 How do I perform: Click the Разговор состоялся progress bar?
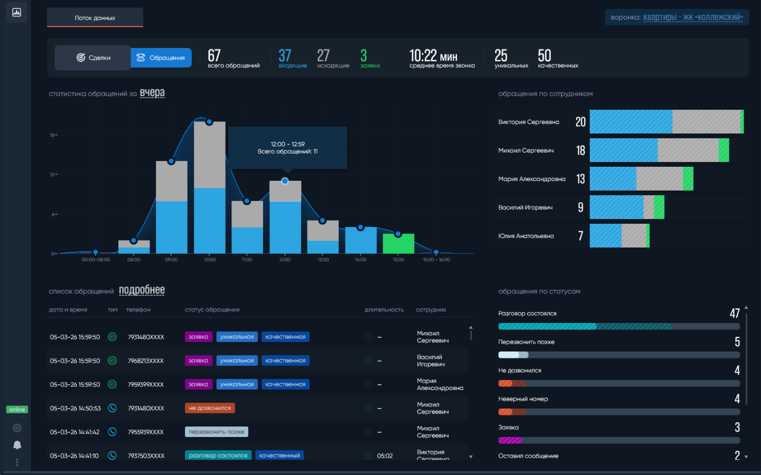[619, 326]
